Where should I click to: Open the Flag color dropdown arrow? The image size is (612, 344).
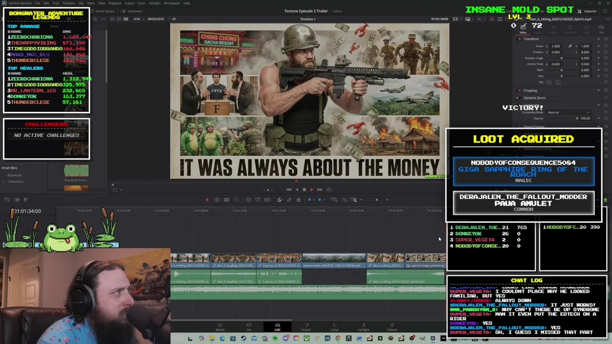pyautogui.click(x=314, y=200)
